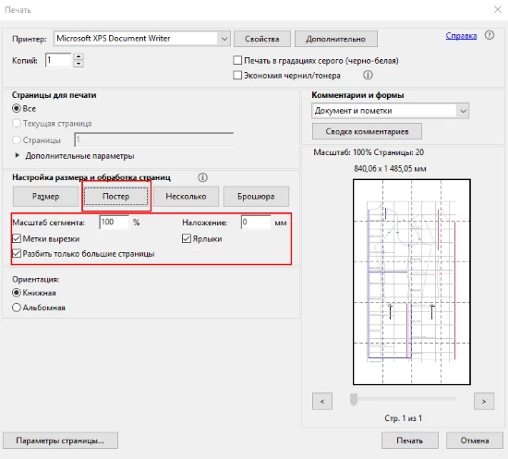Open Параметры страницы settings
This screenshot has height=459, width=508.
pos(60,441)
